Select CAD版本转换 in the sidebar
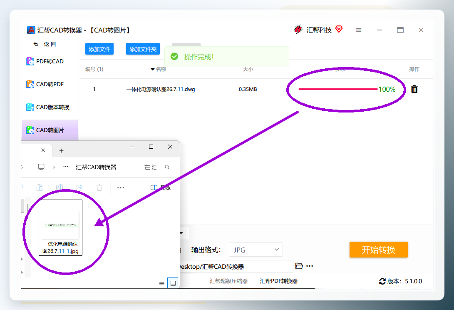Viewport: 454px width, 310px height. point(48,107)
